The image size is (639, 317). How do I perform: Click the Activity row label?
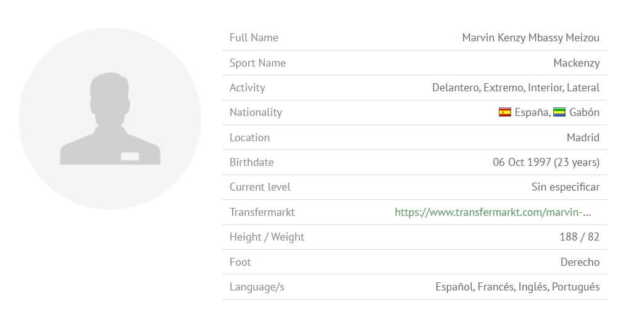click(248, 88)
